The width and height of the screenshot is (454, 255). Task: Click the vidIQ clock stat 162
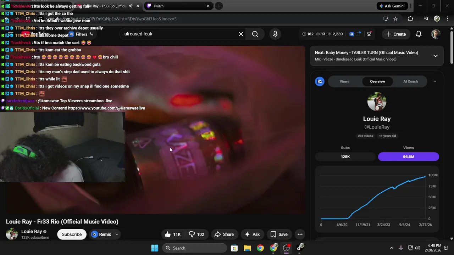point(308,34)
